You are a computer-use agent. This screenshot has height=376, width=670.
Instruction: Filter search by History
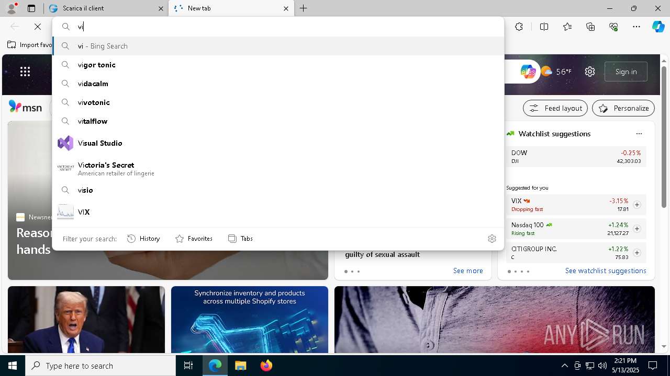(x=143, y=239)
